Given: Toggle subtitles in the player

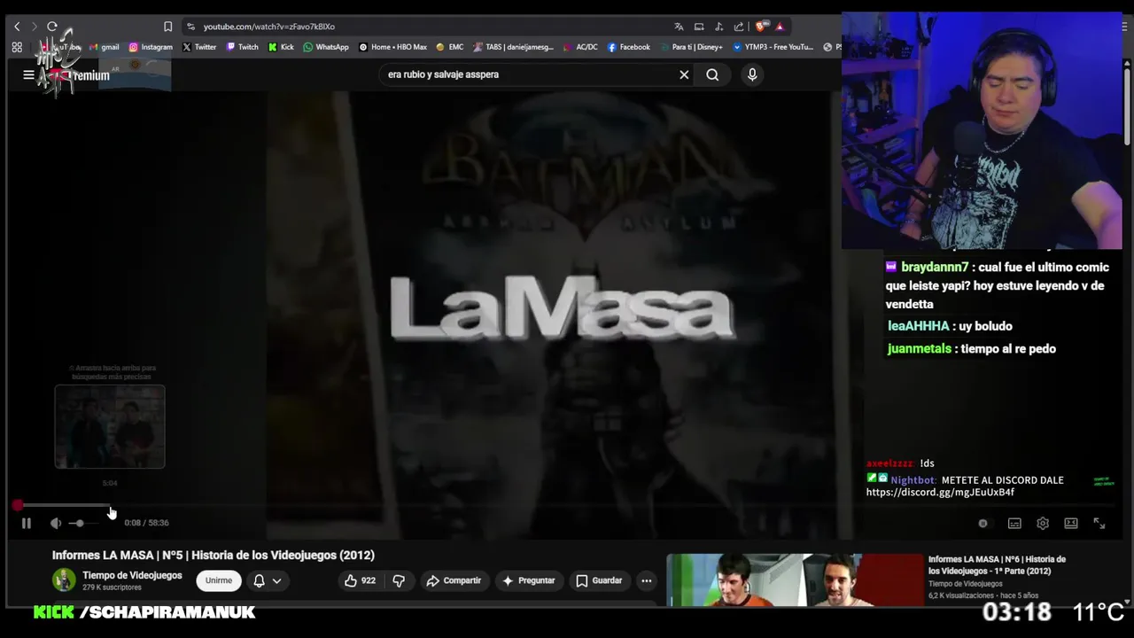Looking at the screenshot, I should coord(1014,524).
